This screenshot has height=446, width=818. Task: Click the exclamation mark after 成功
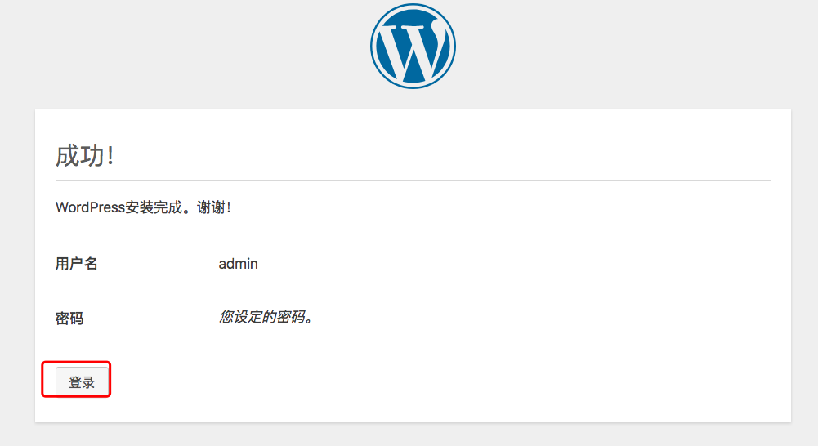[110, 155]
